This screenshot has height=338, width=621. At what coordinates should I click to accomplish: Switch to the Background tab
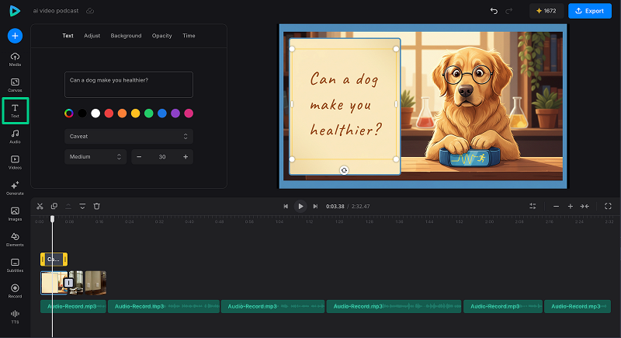(126, 36)
